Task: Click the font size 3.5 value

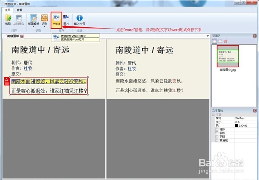Action: tap(245, 122)
